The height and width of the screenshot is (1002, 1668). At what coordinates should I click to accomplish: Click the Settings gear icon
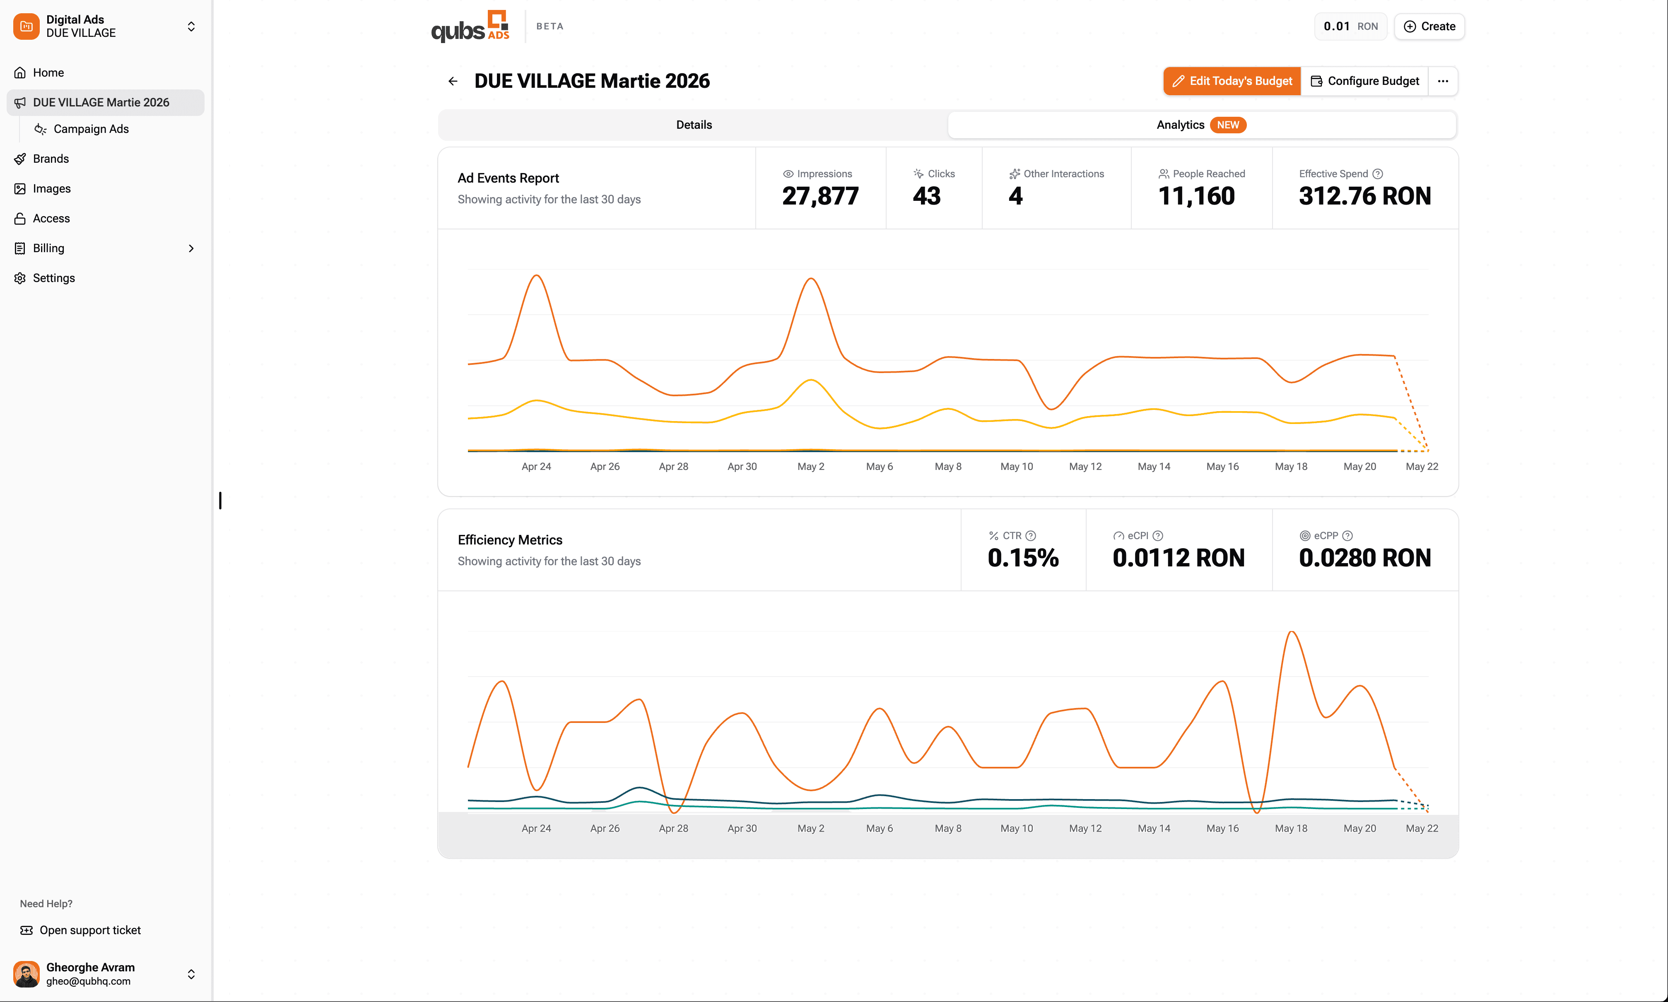tap(20, 277)
